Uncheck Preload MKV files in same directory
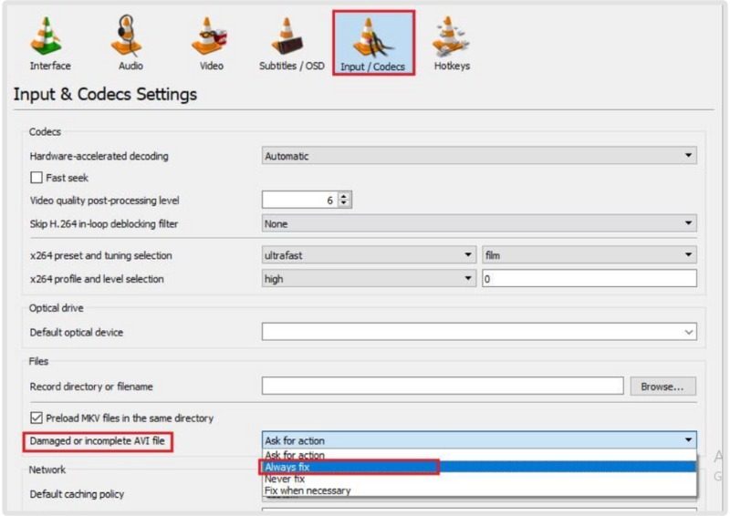Viewport: 730px width, 516px height. 37,418
